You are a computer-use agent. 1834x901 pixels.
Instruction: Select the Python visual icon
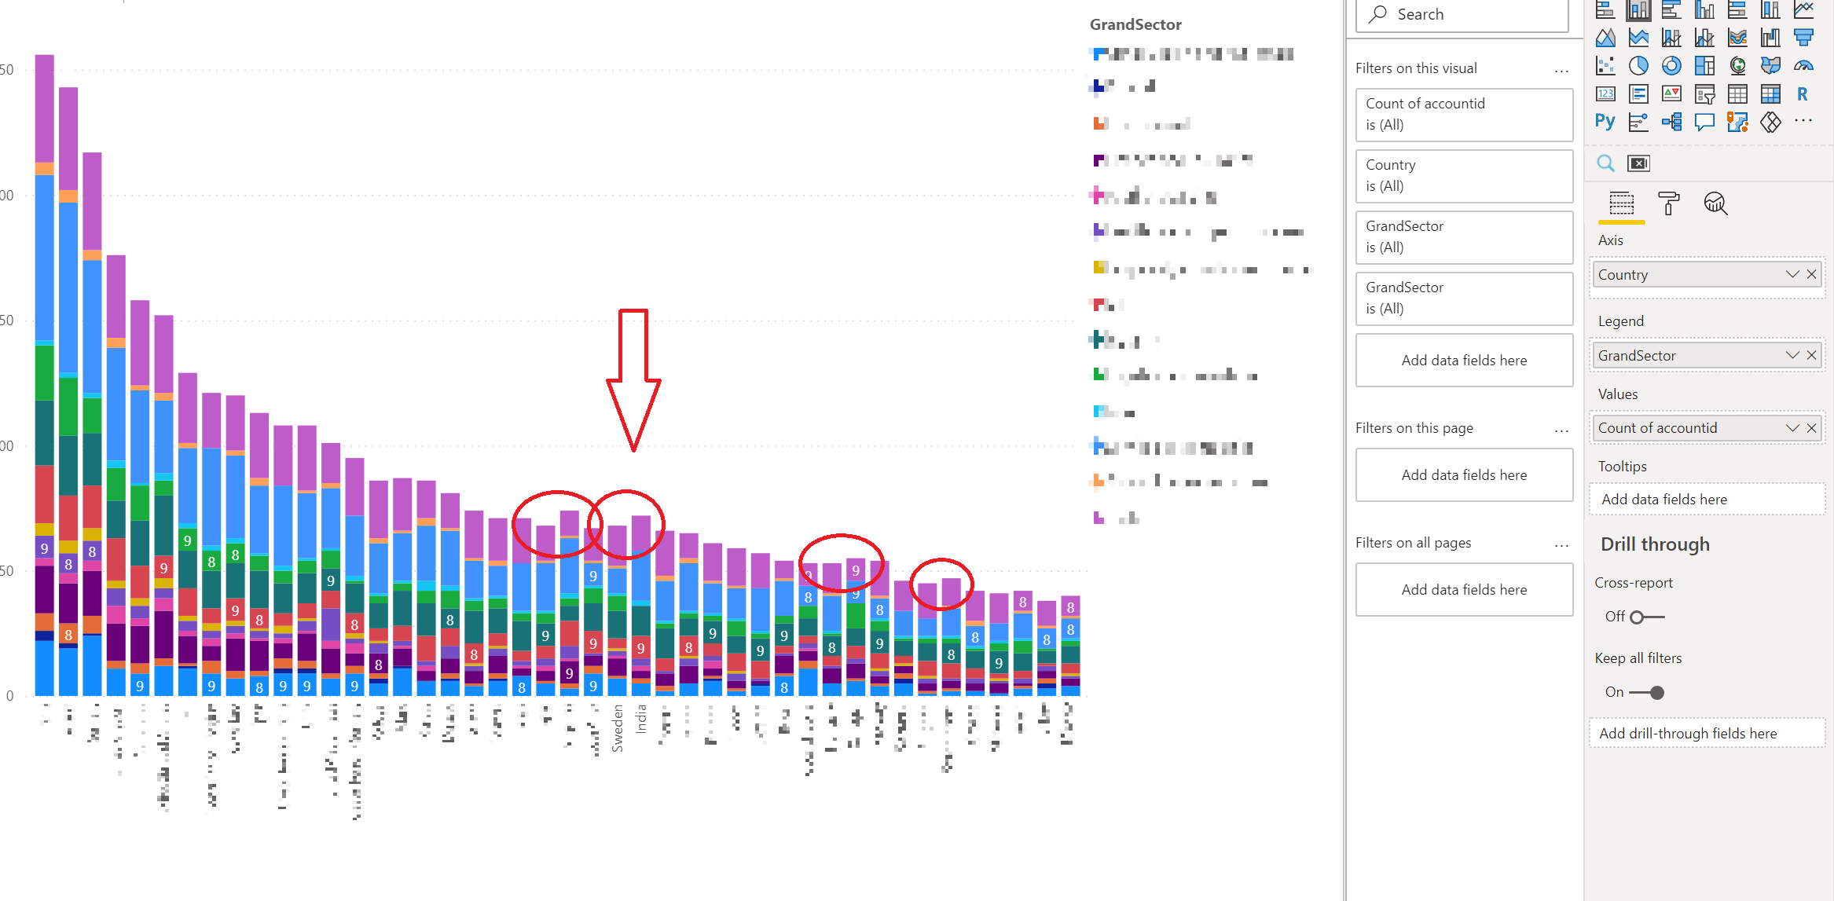tap(1605, 122)
